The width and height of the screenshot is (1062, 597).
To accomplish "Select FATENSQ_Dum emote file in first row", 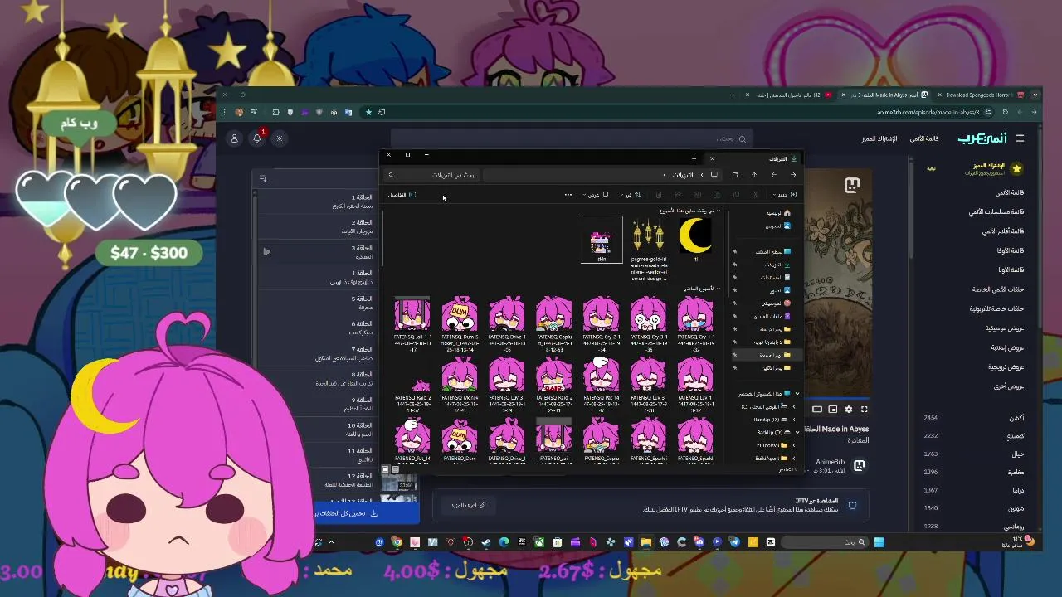I will click(x=460, y=323).
